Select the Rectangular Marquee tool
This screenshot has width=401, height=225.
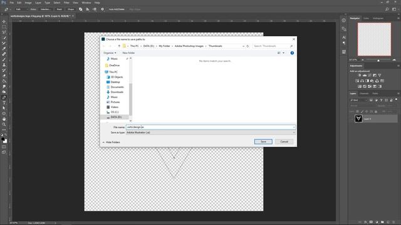[4, 27]
